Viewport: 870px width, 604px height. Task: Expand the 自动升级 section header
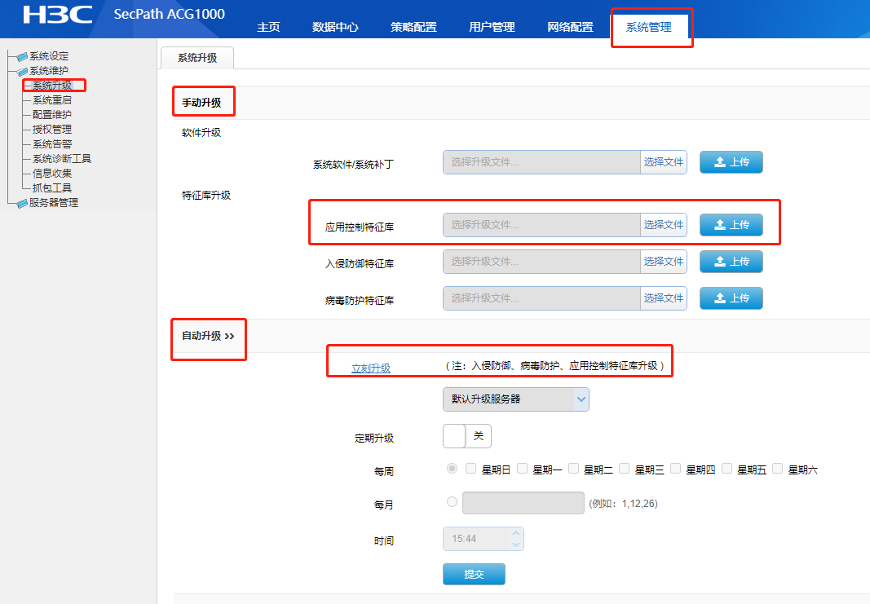click(208, 336)
